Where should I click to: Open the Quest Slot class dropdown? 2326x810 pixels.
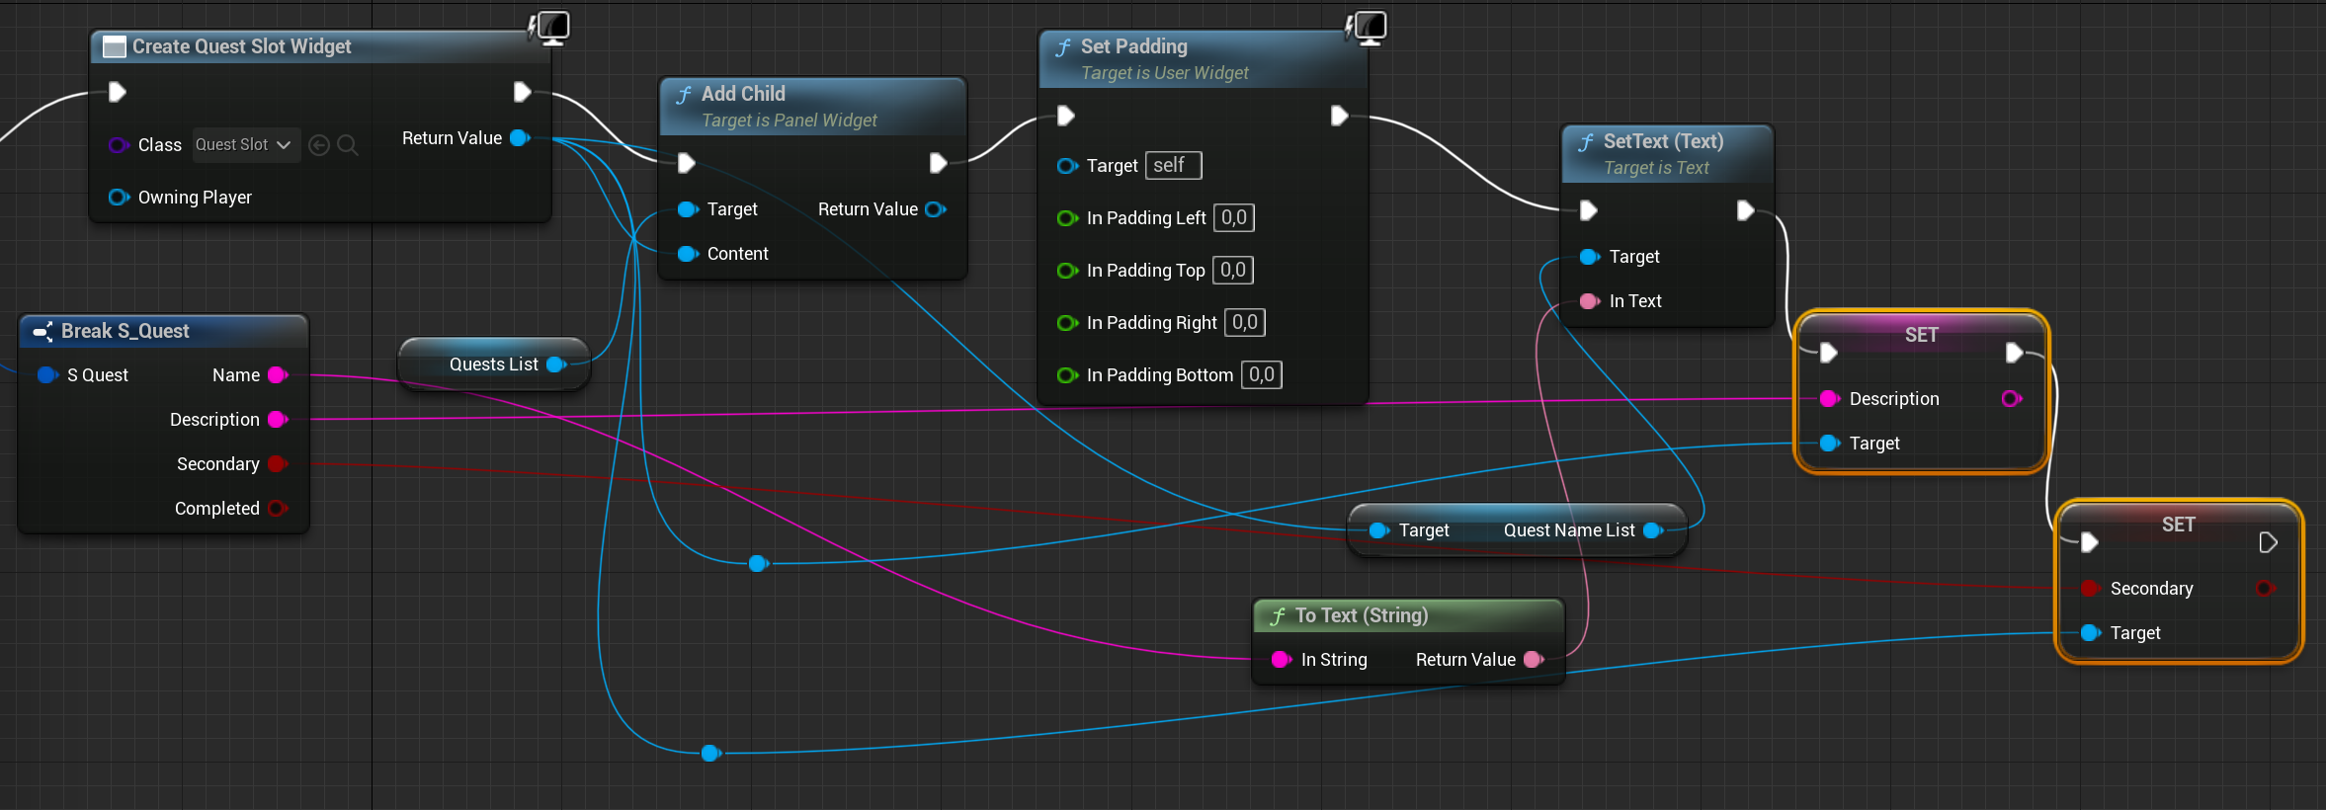pyautogui.click(x=246, y=144)
